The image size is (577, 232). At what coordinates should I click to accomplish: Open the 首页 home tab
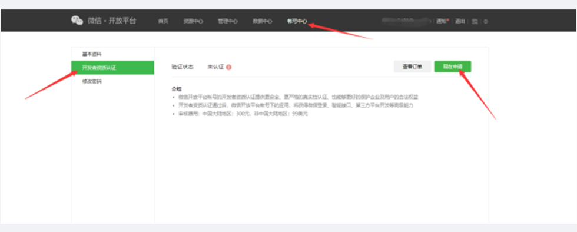pos(163,21)
